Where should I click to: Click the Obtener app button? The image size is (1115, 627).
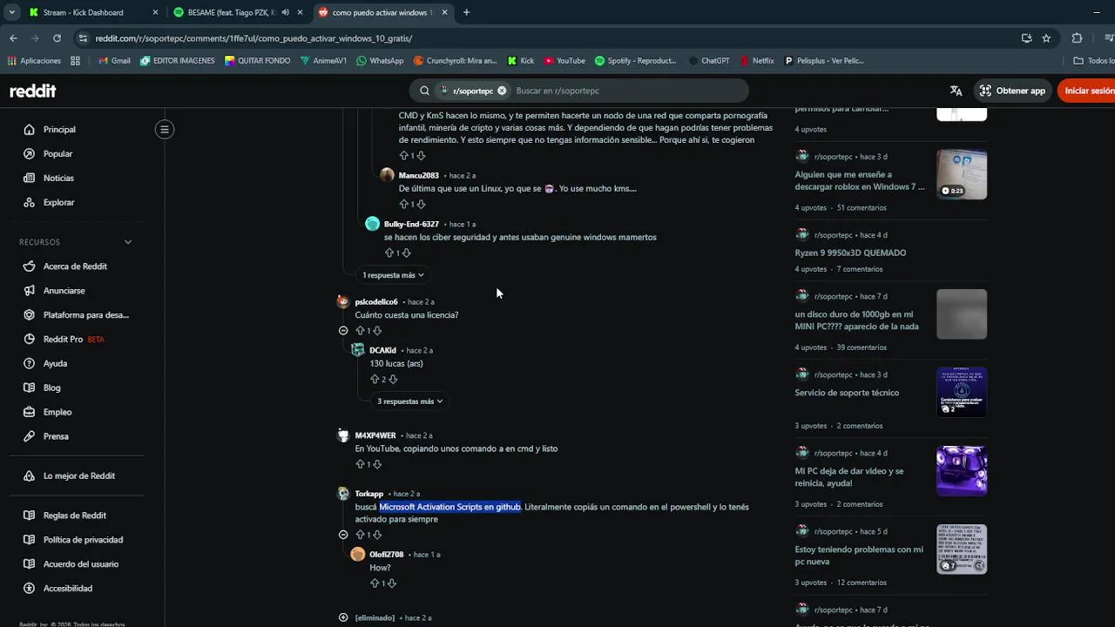click(1012, 91)
